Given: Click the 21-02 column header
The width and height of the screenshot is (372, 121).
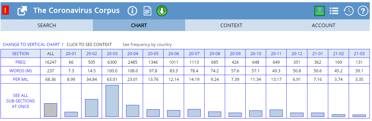Looking at the screenshot, I should 338,53.
